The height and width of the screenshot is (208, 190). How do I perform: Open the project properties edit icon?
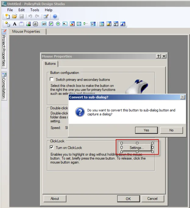point(46,16)
